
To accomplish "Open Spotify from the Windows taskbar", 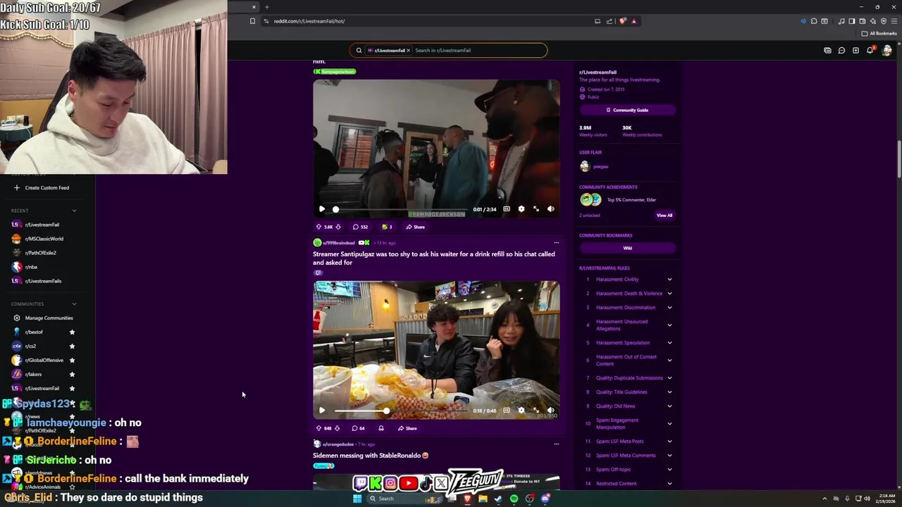I will [x=514, y=499].
